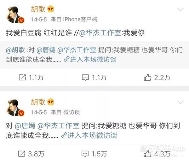Open @华杰工作室 mention in second post
Image resolution: width=189 pixels, height=161 pixels.
(x=58, y=126)
